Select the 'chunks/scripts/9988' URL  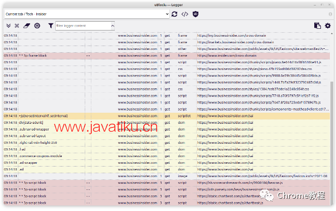pyautogui.click(x=259, y=76)
